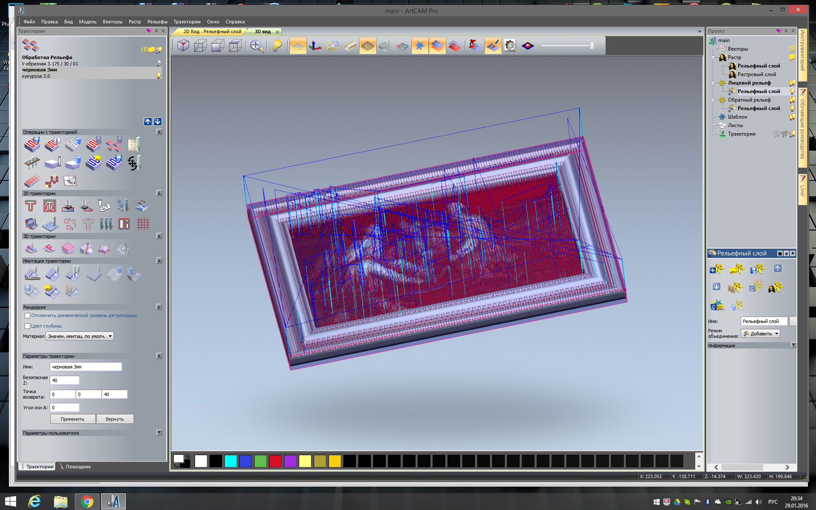Enable 'Отключить динамический уровень детализации' checkbox
Screen dimensions: 816x510
coord(27,315)
